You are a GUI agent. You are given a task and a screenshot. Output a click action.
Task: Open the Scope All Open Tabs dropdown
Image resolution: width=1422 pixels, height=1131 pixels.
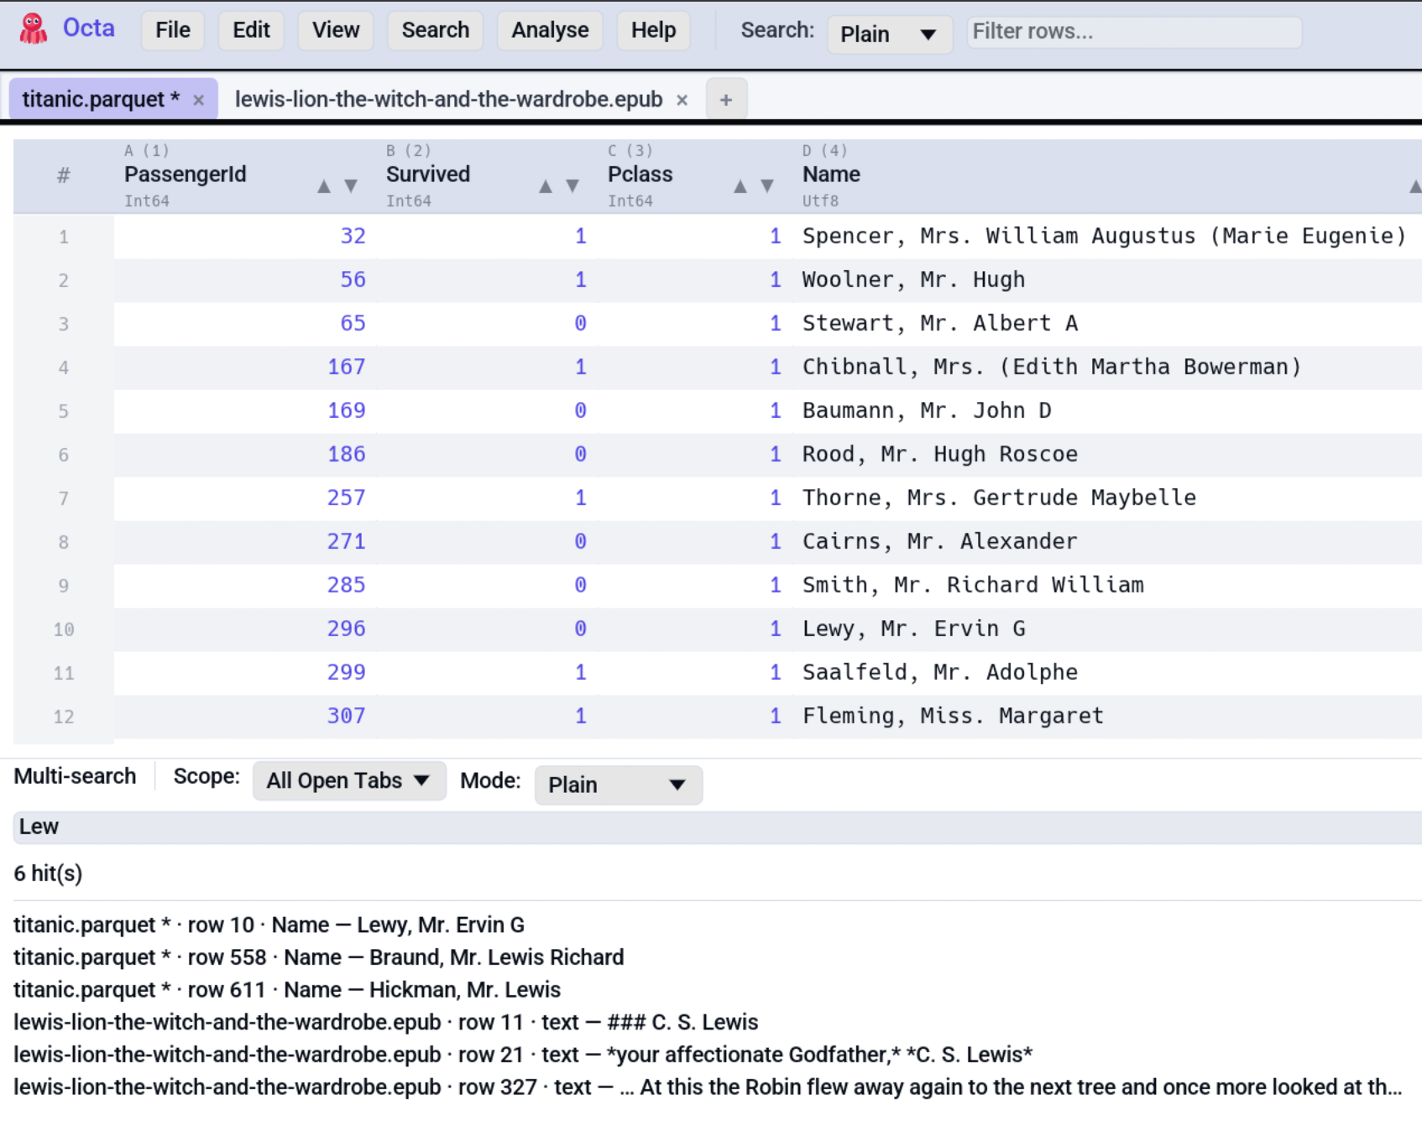click(x=349, y=781)
